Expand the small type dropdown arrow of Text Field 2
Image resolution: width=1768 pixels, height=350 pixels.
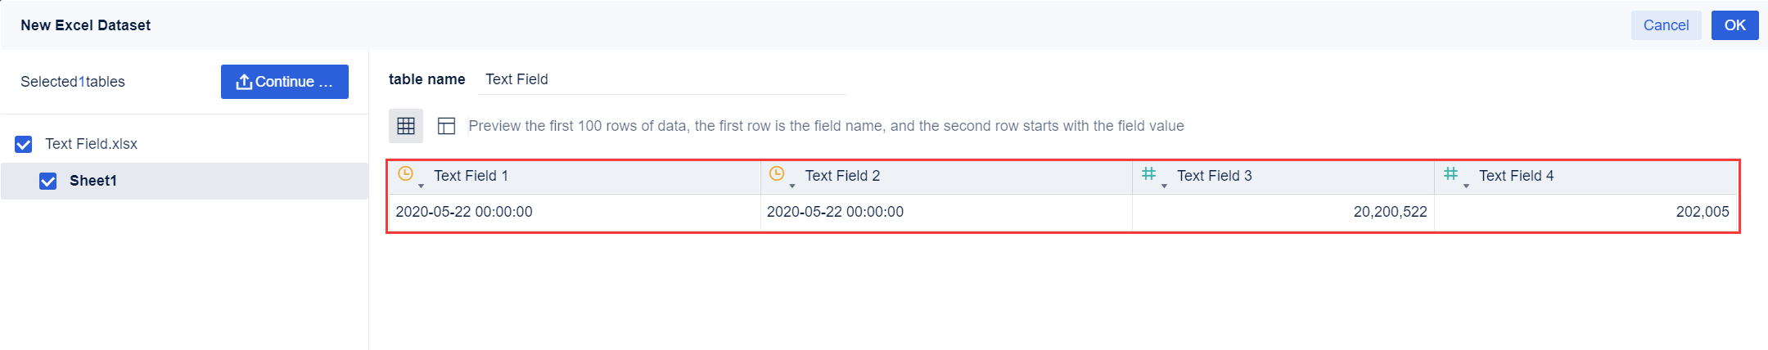(x=792, y=186)
